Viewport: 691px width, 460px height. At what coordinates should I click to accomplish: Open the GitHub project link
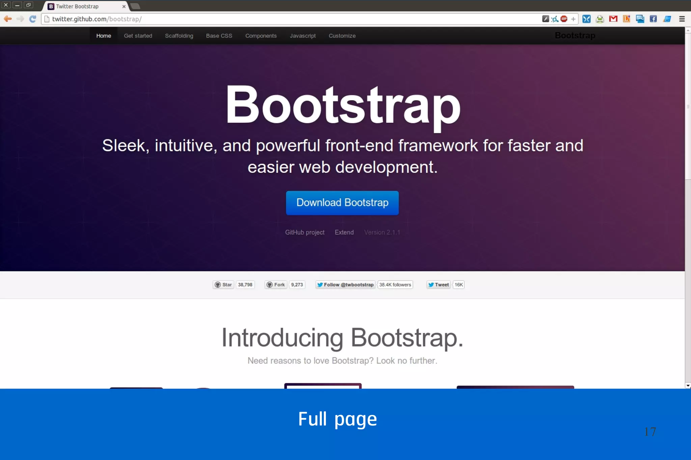click(x=304, y=232)
